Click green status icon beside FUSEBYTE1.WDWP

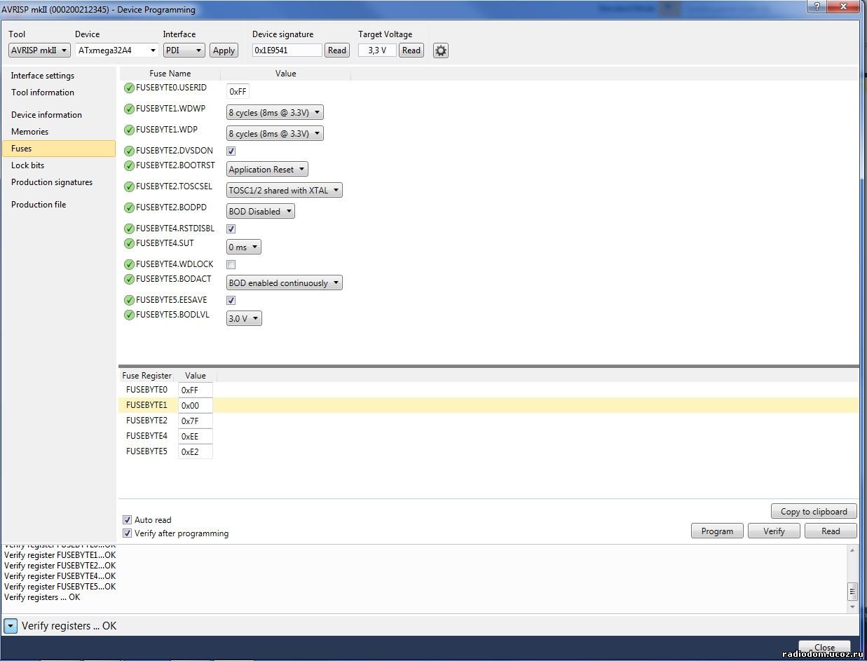129,109
